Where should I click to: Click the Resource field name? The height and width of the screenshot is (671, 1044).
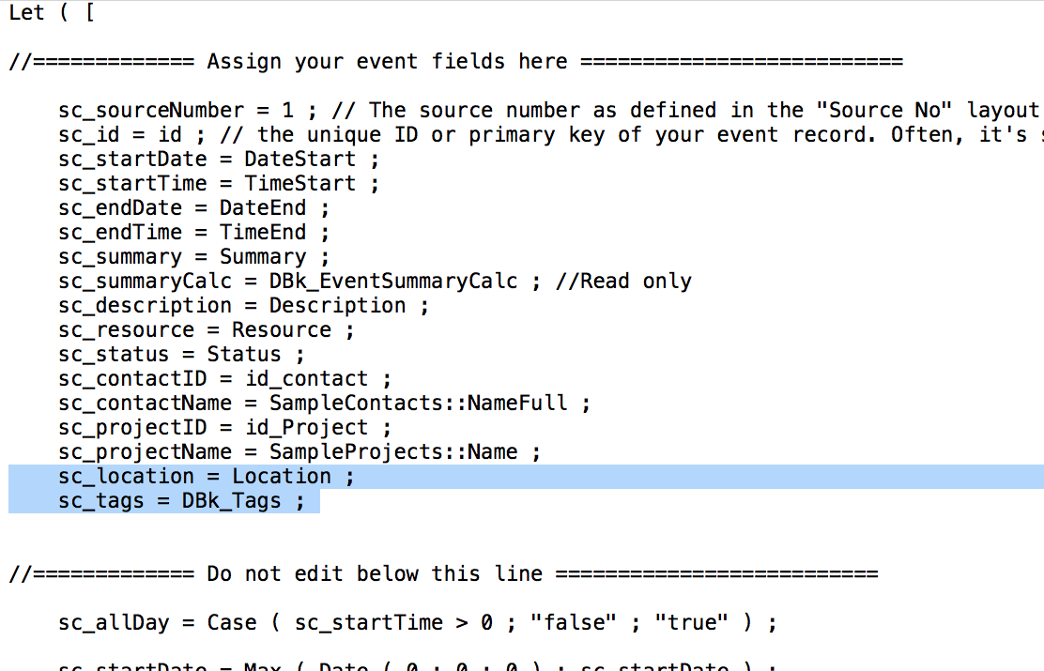point(281,330)
